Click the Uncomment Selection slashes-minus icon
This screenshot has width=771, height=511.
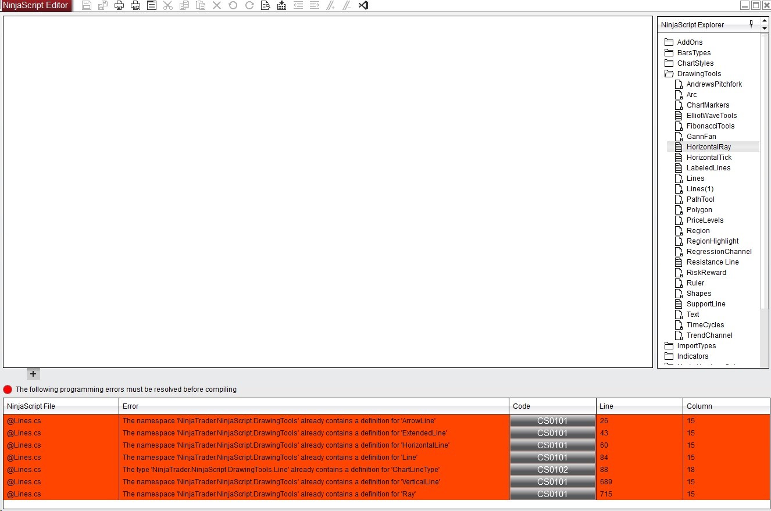click(347, 5)
